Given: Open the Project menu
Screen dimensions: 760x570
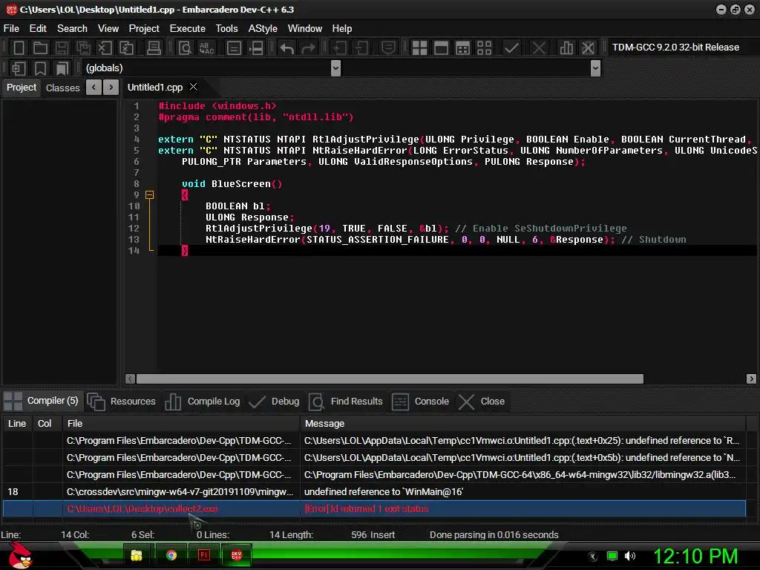Looking at the screenshot, I should tap(144, 29).
